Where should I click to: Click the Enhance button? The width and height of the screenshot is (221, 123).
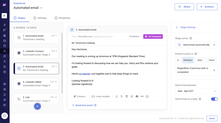point(80,96)
